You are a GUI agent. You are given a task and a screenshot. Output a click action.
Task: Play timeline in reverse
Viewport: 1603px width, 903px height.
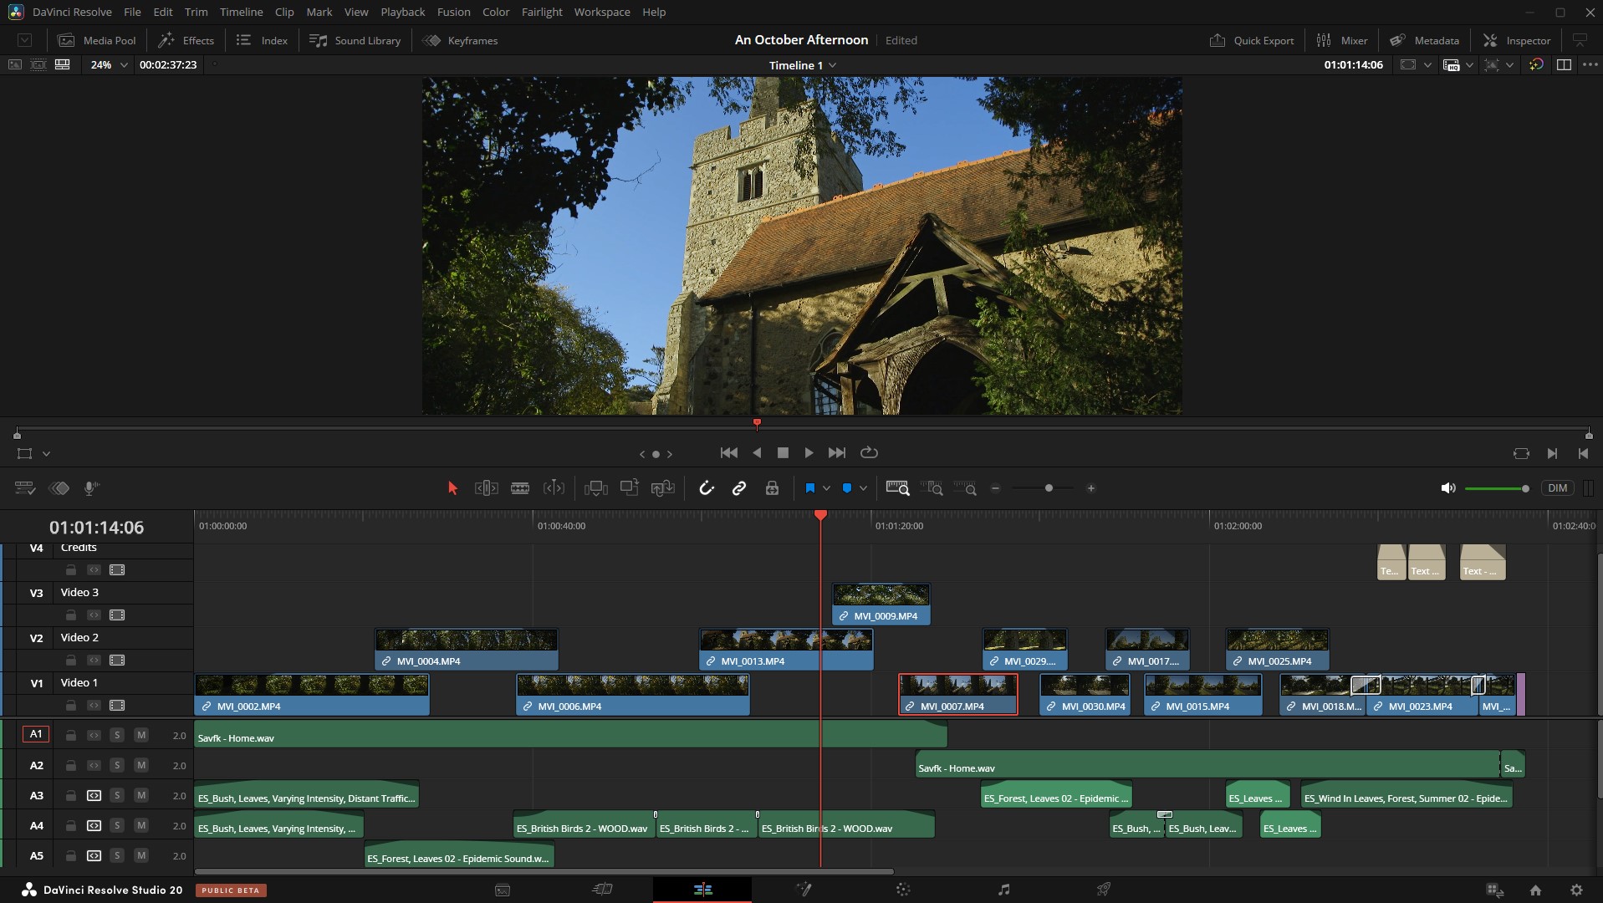coord(757,452)
